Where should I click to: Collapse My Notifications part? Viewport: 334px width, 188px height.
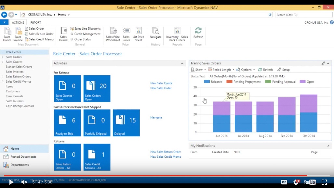[328, 146]
